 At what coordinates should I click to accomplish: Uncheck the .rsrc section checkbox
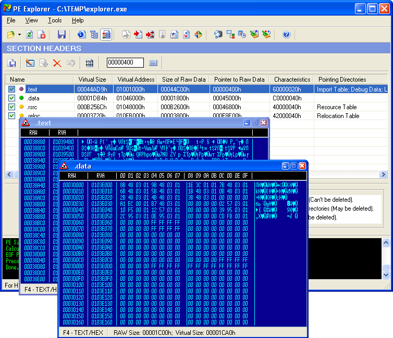(x=11, y=107)
